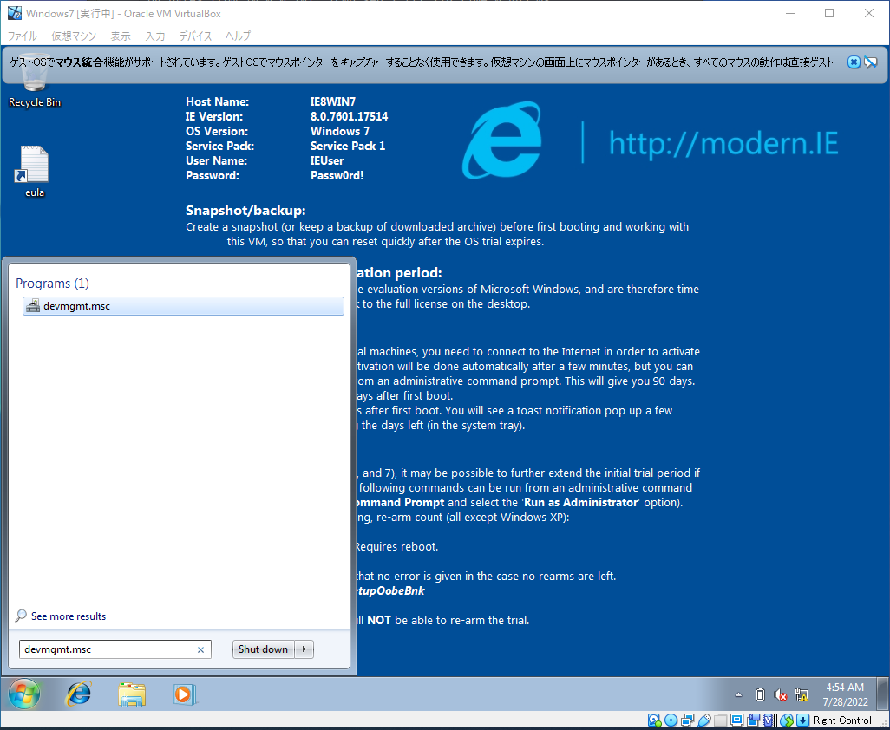Click the Internet Explorer logo on wallpaper

(501, 140)
